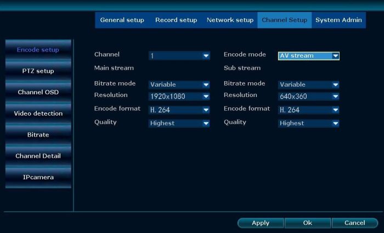This screenshot has width=384, height=233.
Task: Open Video detection settings
Action: click(x=38, y=113)
